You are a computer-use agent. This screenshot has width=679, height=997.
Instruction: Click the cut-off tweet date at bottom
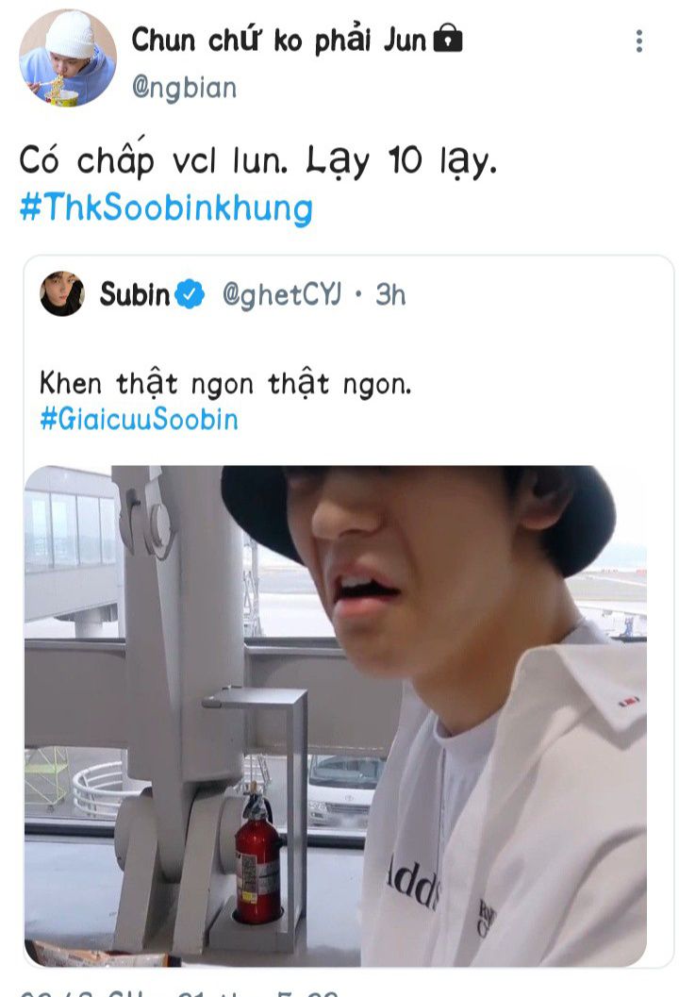[178, 992]
